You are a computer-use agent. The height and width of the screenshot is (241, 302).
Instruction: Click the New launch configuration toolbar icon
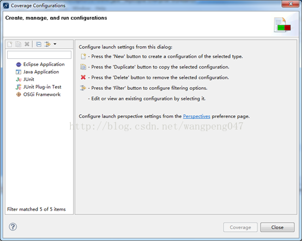[x=10, y=44]
